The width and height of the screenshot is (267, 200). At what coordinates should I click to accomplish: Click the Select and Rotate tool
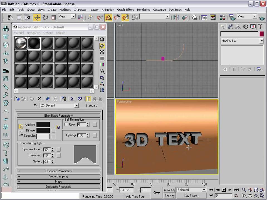click(45, 17)
